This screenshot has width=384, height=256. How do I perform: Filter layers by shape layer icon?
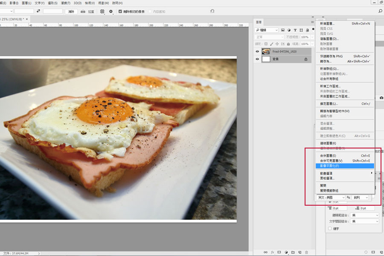click(301, 30)
